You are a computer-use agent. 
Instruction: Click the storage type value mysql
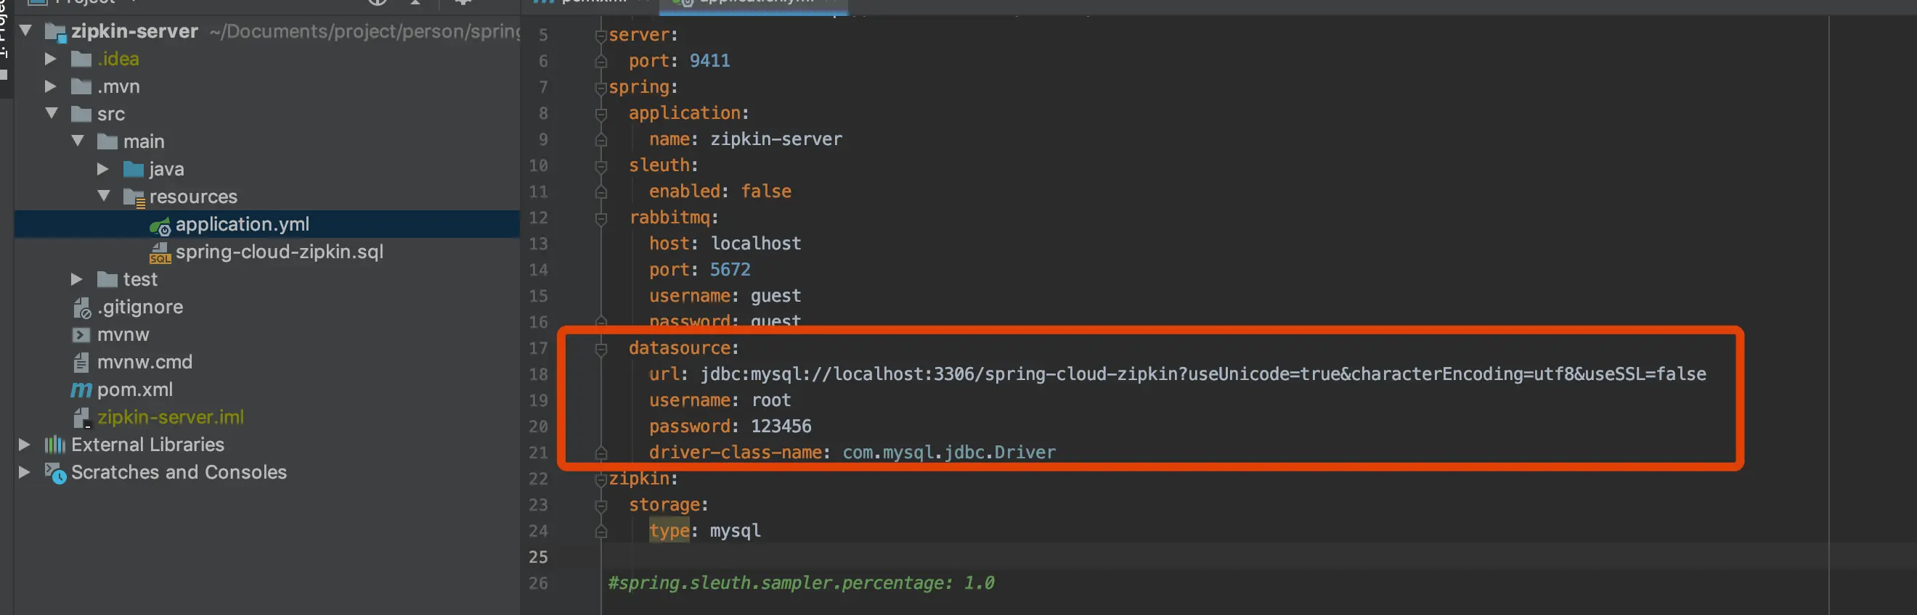pos(735,531)
